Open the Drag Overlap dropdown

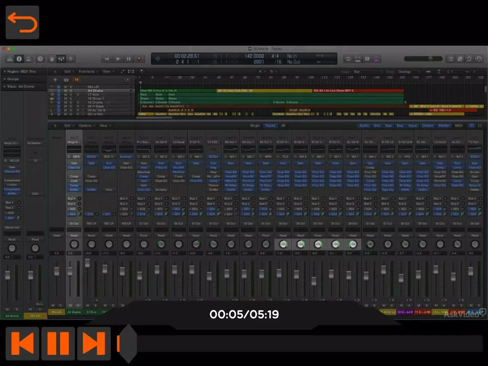(x=409, y=72)
